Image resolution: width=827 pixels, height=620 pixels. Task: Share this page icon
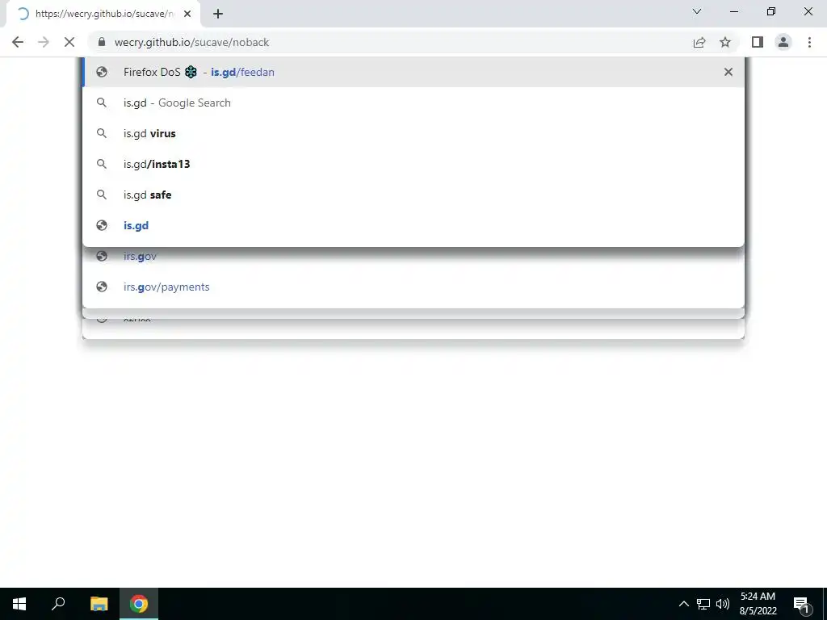point(699,42)
